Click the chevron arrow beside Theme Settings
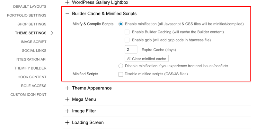 coord(52,33)
